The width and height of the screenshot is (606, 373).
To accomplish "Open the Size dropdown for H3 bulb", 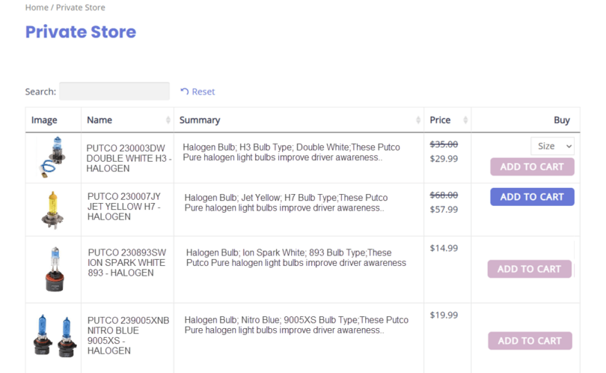I will coord(552,146).
